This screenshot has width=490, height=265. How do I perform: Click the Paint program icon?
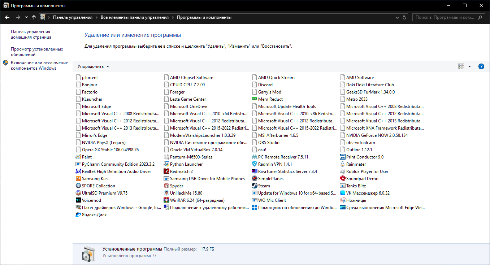[x=78, y=157]
